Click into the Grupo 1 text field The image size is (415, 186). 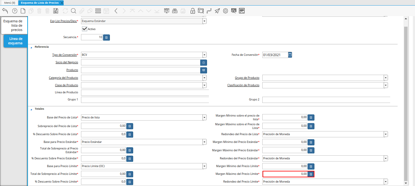[145, 100]
